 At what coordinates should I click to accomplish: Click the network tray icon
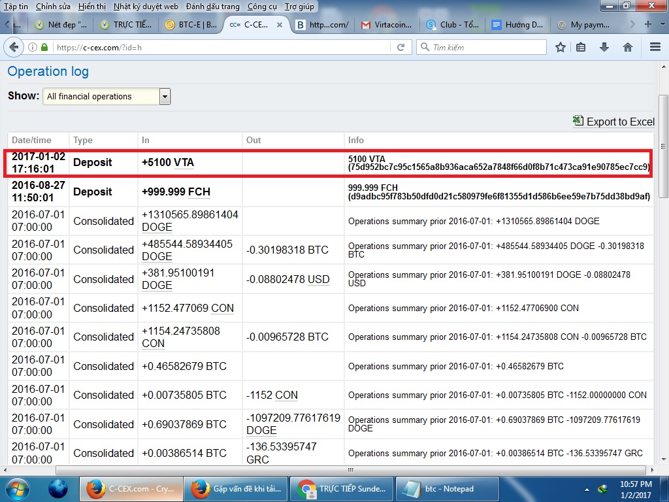[602, 490]
